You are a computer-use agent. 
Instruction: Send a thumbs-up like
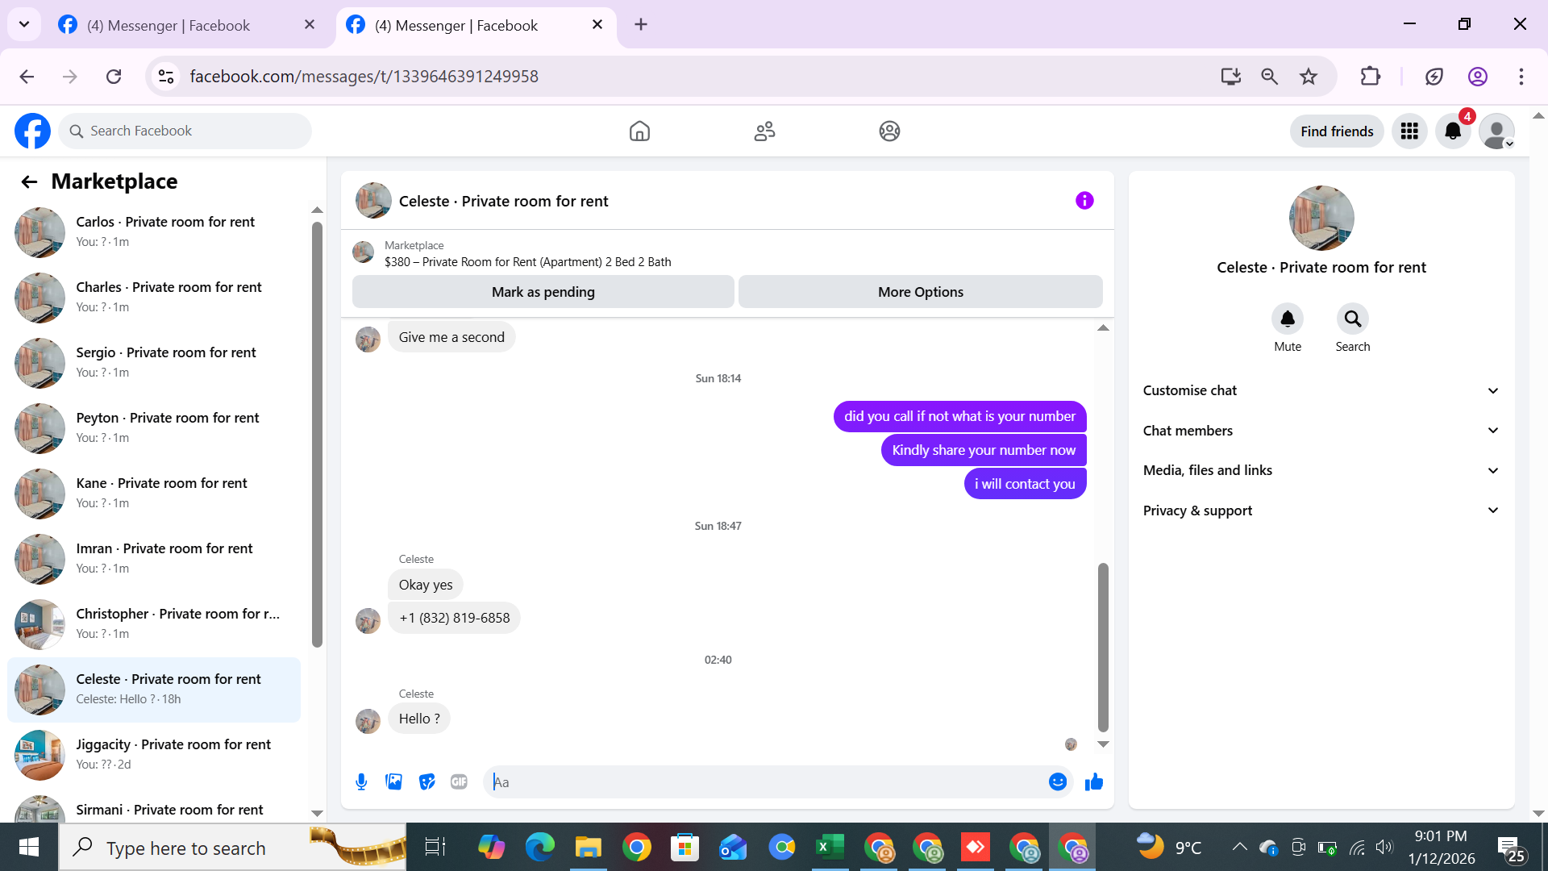coord(1093,781)
